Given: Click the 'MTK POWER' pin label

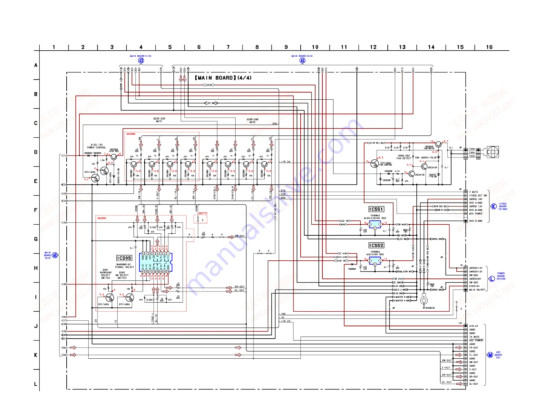Looking at the screenshot, I should pos(476,214).
